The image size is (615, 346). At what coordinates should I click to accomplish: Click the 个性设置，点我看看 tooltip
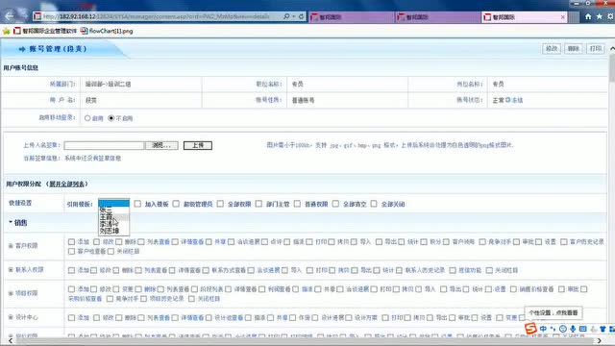[553, 312]
